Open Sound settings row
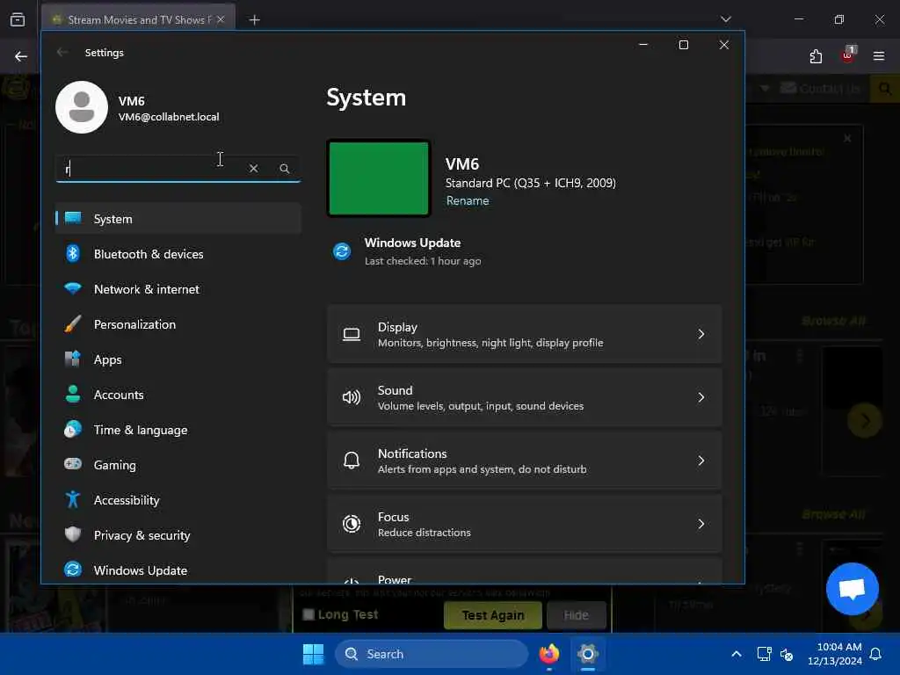 (525, 397)
